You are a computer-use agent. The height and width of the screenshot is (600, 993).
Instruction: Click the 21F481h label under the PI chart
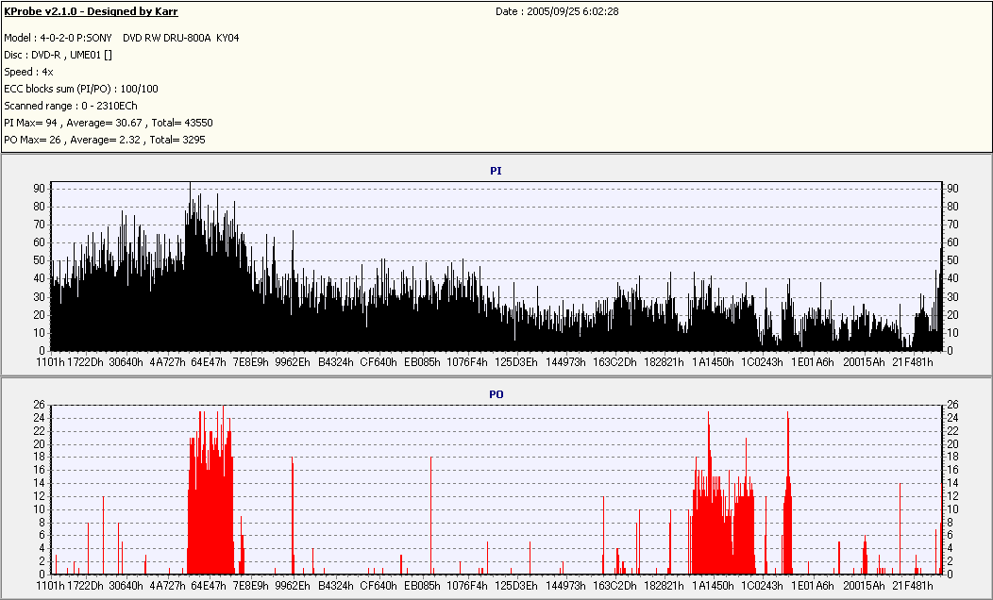point(913,362)
